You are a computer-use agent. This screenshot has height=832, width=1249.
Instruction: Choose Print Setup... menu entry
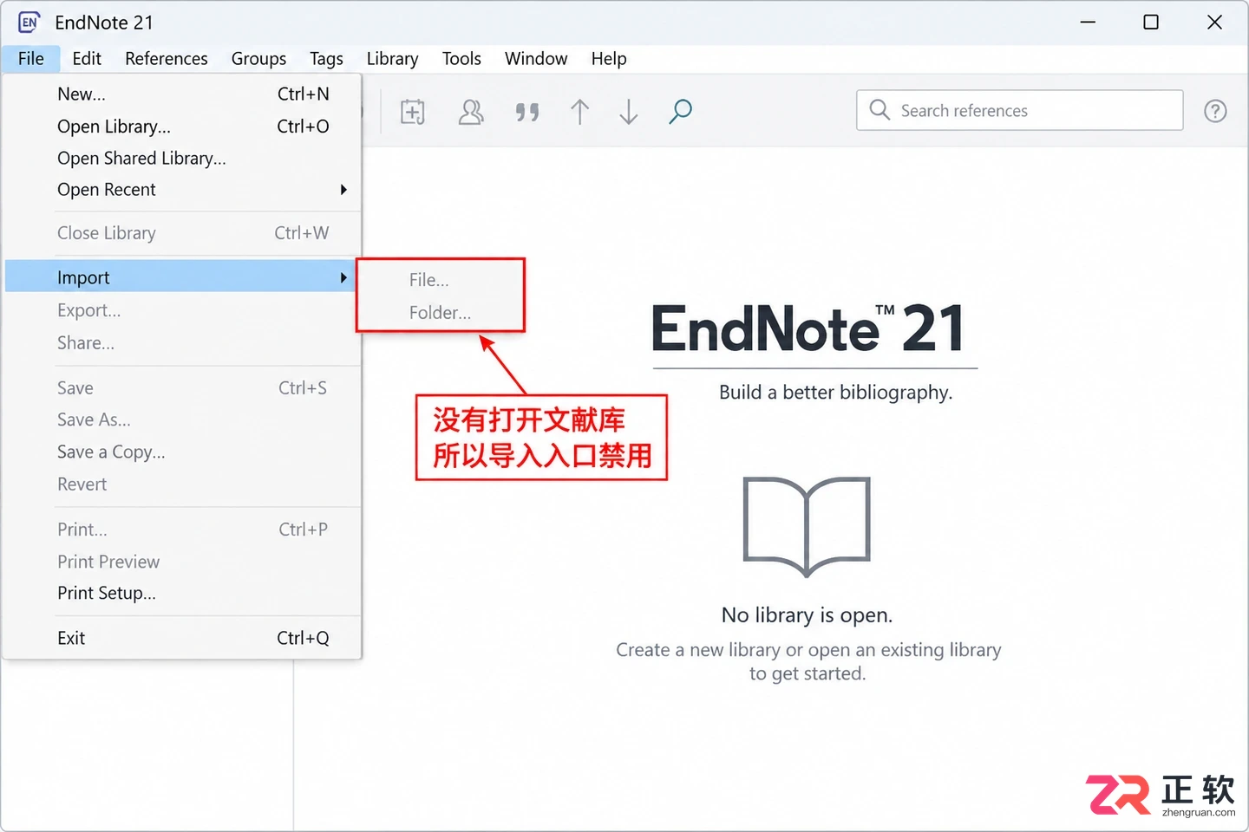[x=182, y=594]
